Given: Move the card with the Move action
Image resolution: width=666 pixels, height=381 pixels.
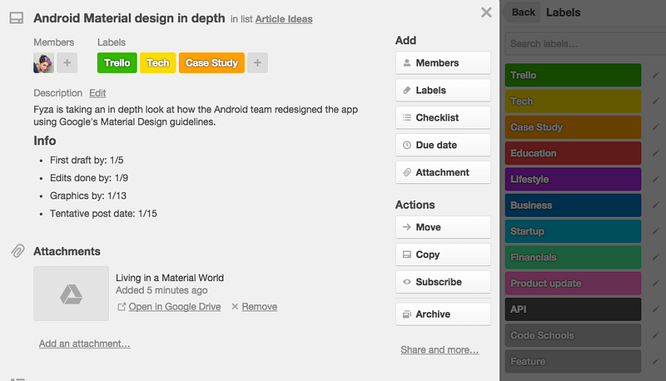Looking at the screenshot, I should click(443, 227).
